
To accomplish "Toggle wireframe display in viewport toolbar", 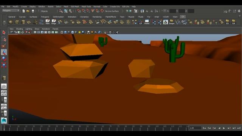I will point(62,32).
